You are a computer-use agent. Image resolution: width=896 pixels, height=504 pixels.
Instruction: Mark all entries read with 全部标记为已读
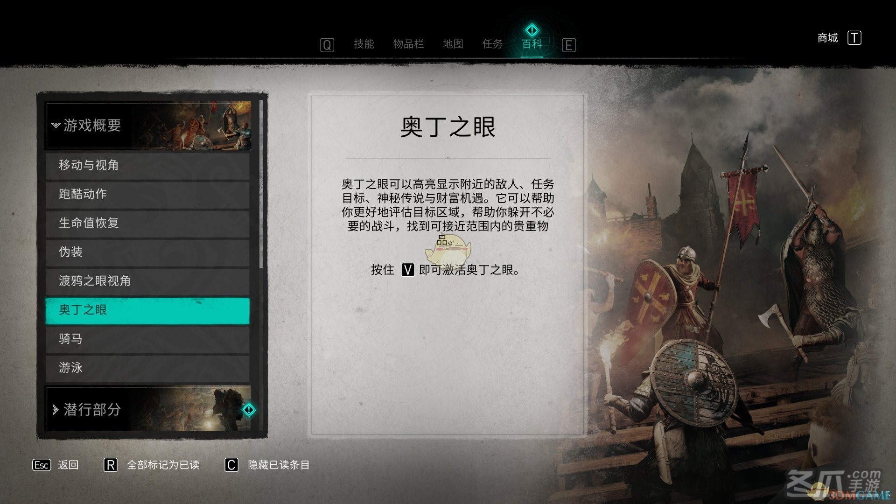pyautogui.click(x=163, y=465)
